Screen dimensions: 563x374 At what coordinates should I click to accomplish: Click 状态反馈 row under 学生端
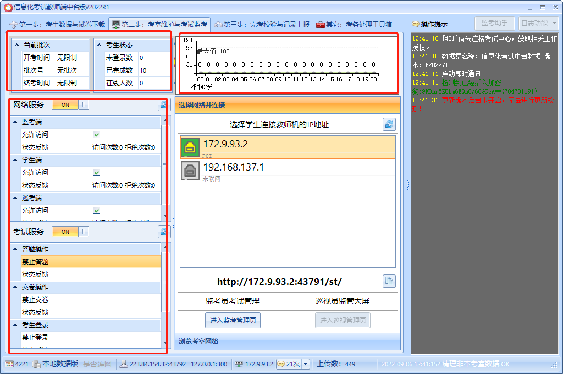[91, 185]
